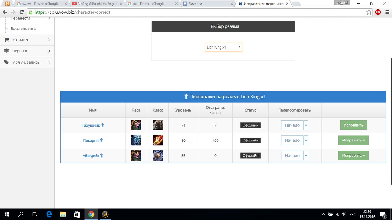Click the class icon in the Абвгдеёз row

click(158, 156)
